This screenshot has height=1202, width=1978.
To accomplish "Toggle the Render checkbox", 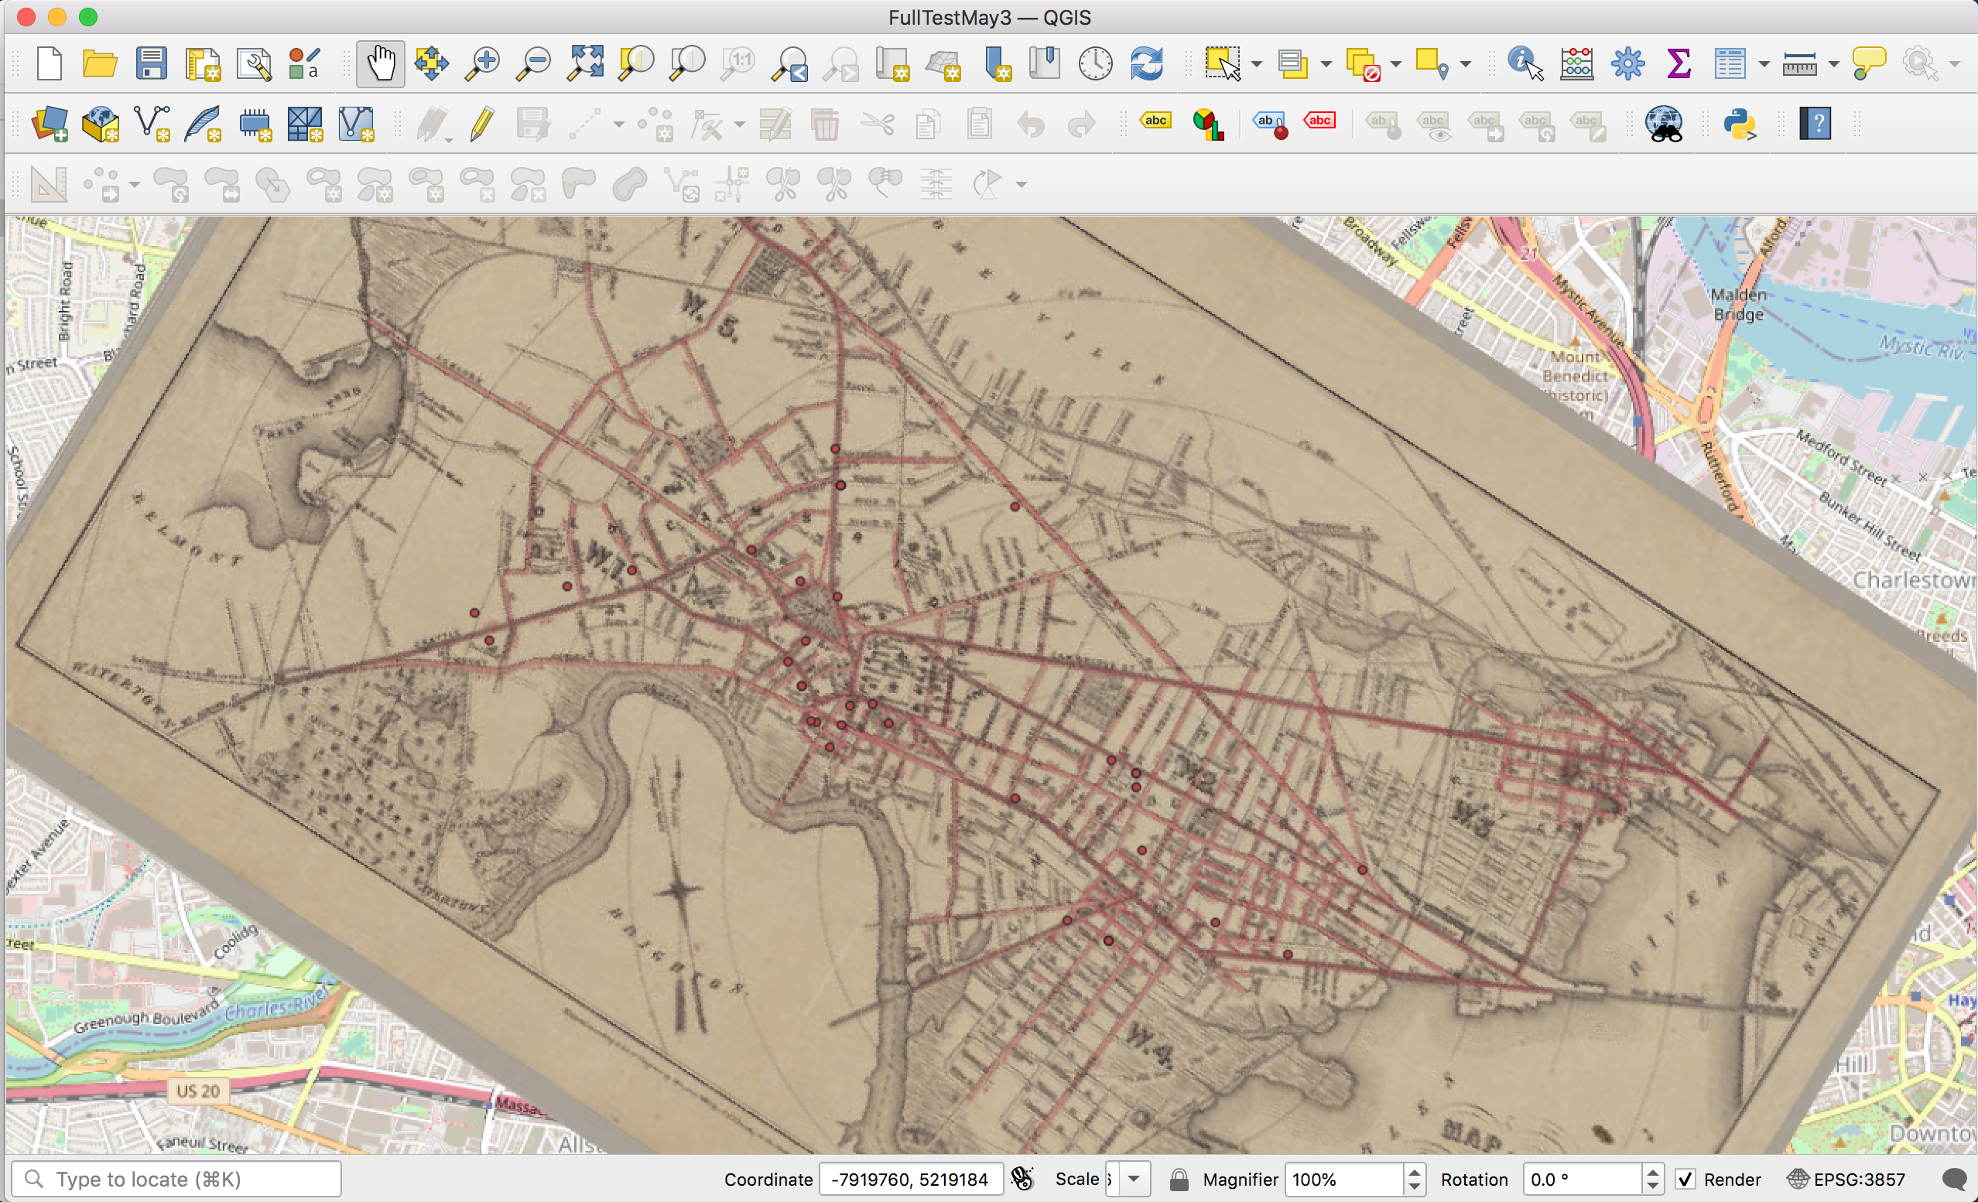I will pos(1685,1179).
